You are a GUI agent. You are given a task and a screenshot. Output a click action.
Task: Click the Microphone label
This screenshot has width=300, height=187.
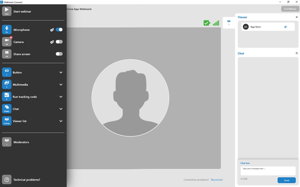pyautogui.click(x=21, y=30)
